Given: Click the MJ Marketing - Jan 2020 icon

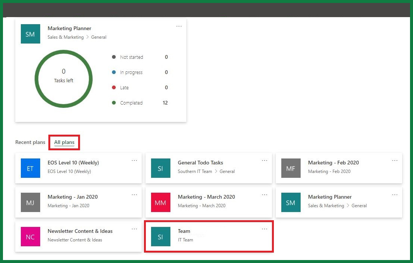Looking at the screenshot, I should point(30,202).
